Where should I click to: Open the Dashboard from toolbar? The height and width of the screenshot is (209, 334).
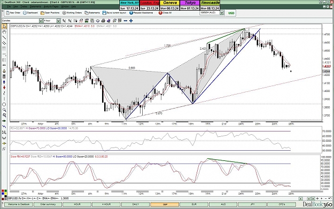coord(30,13)
